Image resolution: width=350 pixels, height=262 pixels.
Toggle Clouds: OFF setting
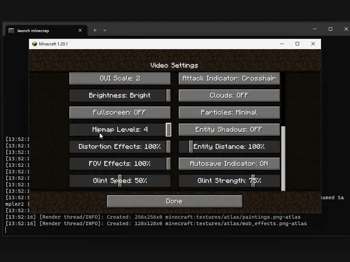click(x=229, y=96)
